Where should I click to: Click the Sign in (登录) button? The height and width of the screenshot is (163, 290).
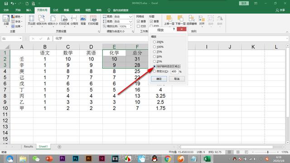(x=244, y=3)
